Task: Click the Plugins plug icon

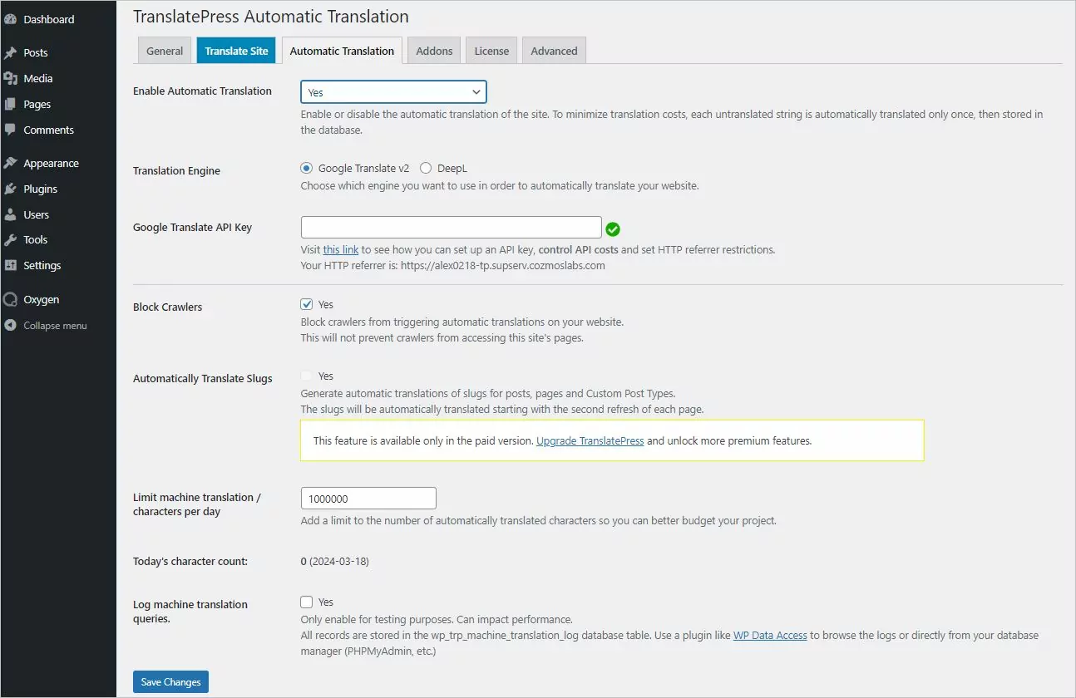Action: click(x=10, y=189)
